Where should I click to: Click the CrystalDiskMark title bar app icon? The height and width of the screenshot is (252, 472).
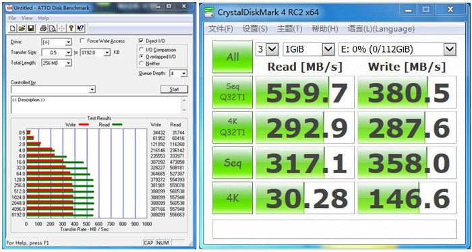click(209, 12)
